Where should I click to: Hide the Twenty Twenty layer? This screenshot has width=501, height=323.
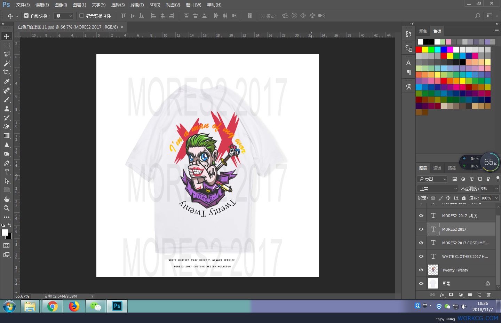(x=421, y=270)
